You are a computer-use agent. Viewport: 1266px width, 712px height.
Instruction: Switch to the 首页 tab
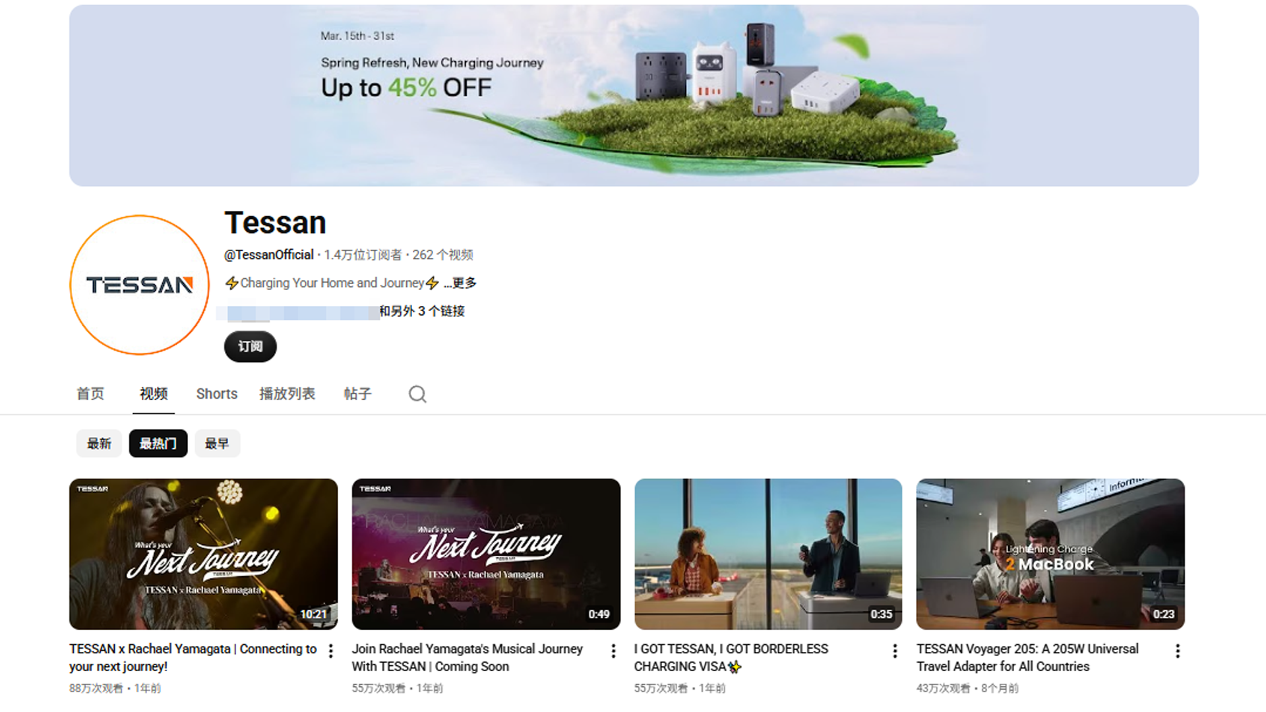[90, 394]
